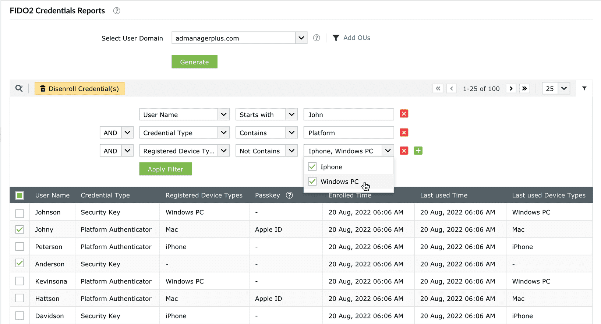Click the Generate button
The height and width of the screenshot is (324, 601).
tap(194, 62)
